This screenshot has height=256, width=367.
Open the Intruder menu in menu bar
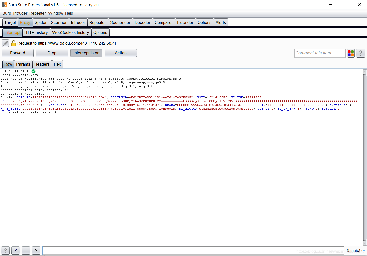pyautogui.click(x=20, y=13)
